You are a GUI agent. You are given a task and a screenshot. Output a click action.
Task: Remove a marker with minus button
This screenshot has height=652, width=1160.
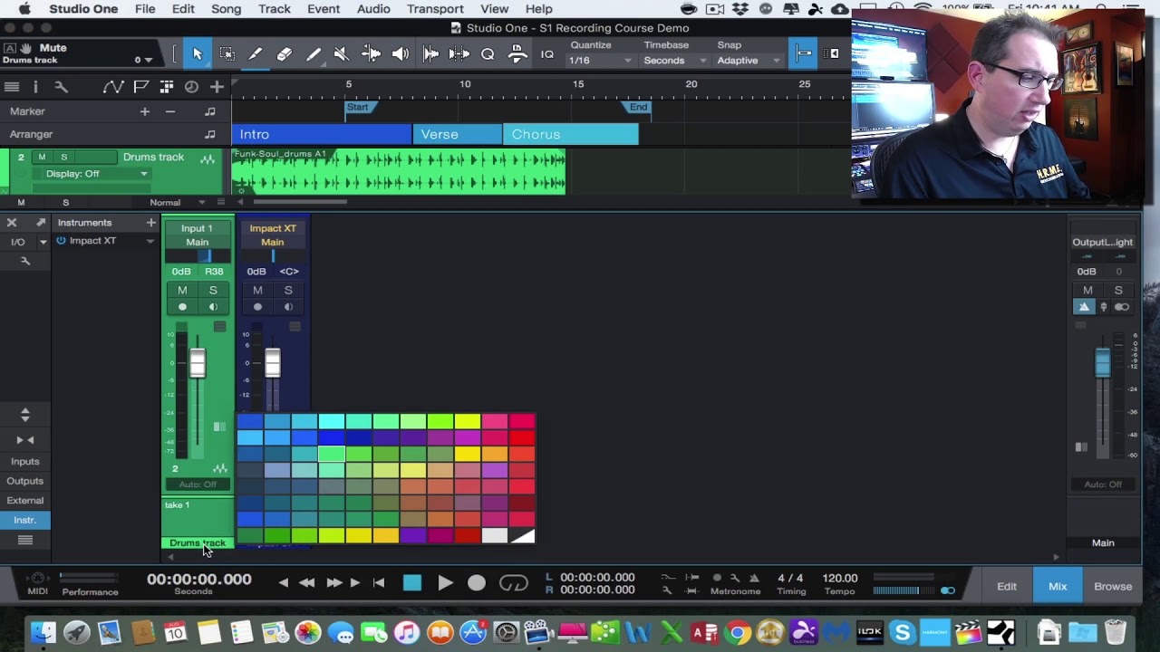169,111
